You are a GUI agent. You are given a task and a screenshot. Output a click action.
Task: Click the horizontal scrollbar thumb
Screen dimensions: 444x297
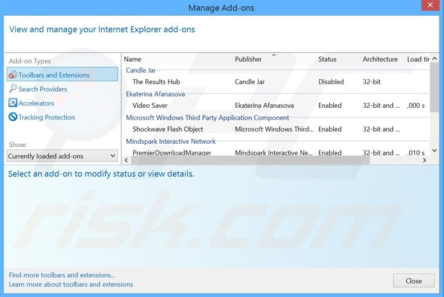(x=251, y=160)
